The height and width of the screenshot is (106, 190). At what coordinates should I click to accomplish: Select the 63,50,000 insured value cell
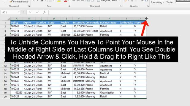[79, 69]
